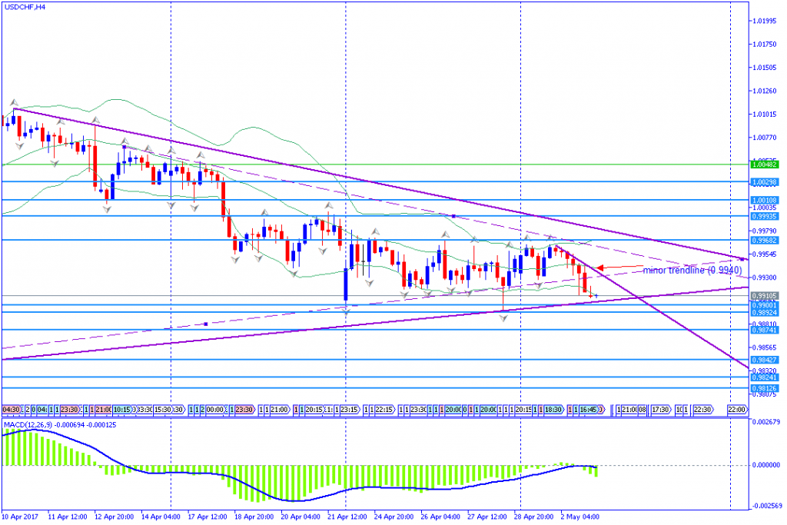Open the blue 10:15 news event marker

[x=122, y=410]
